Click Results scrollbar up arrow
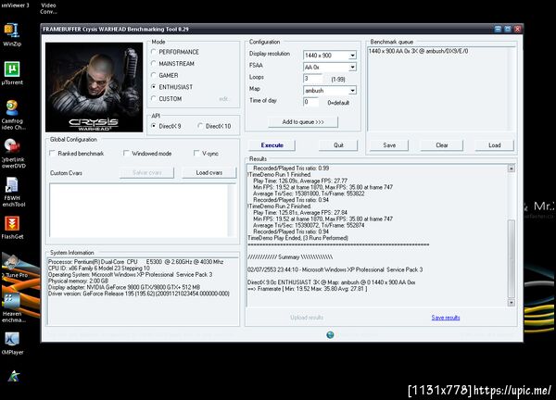 click(511, 169)
